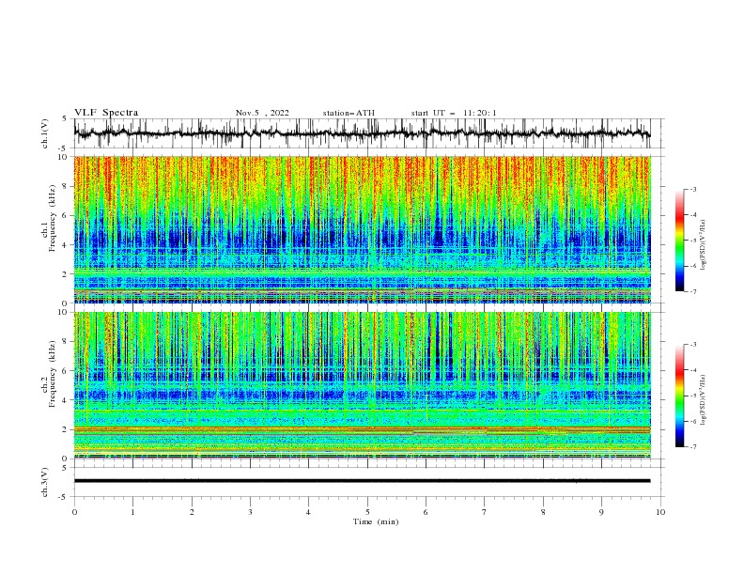Click the "-7" tick on ch.2 colorbar
This screenshot has height=575, width=744.
click(x=693, y=447)
